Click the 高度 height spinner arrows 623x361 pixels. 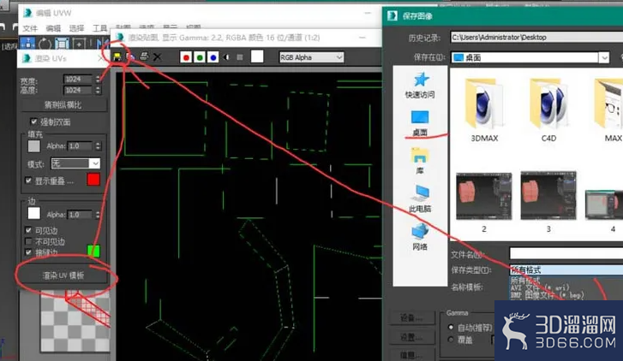(x=98, y=90)
